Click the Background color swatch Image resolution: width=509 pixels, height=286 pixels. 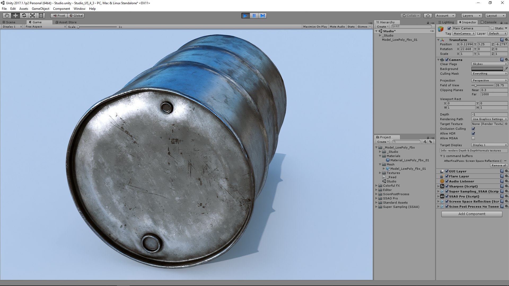pyautogui.click(x=487, y=69)
